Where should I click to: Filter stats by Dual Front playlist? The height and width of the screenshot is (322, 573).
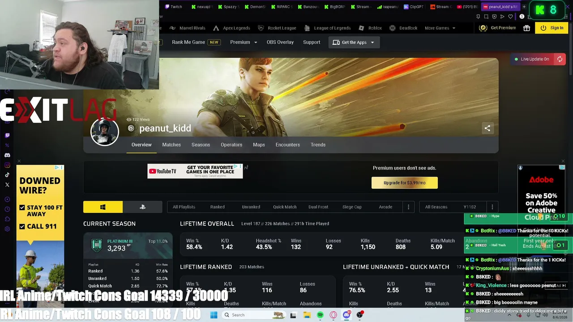coord(318,207)
